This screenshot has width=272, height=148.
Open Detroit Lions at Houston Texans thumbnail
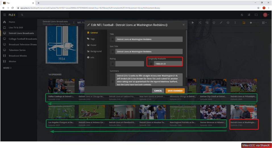click(x=152, y=112)
